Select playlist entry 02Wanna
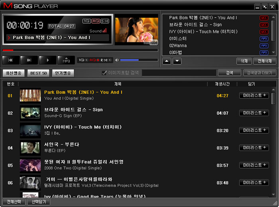 [x=178, y=45]
